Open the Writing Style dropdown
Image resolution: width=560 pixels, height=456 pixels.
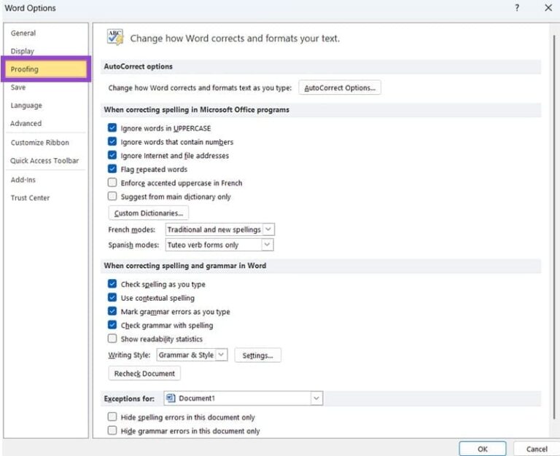222,355
